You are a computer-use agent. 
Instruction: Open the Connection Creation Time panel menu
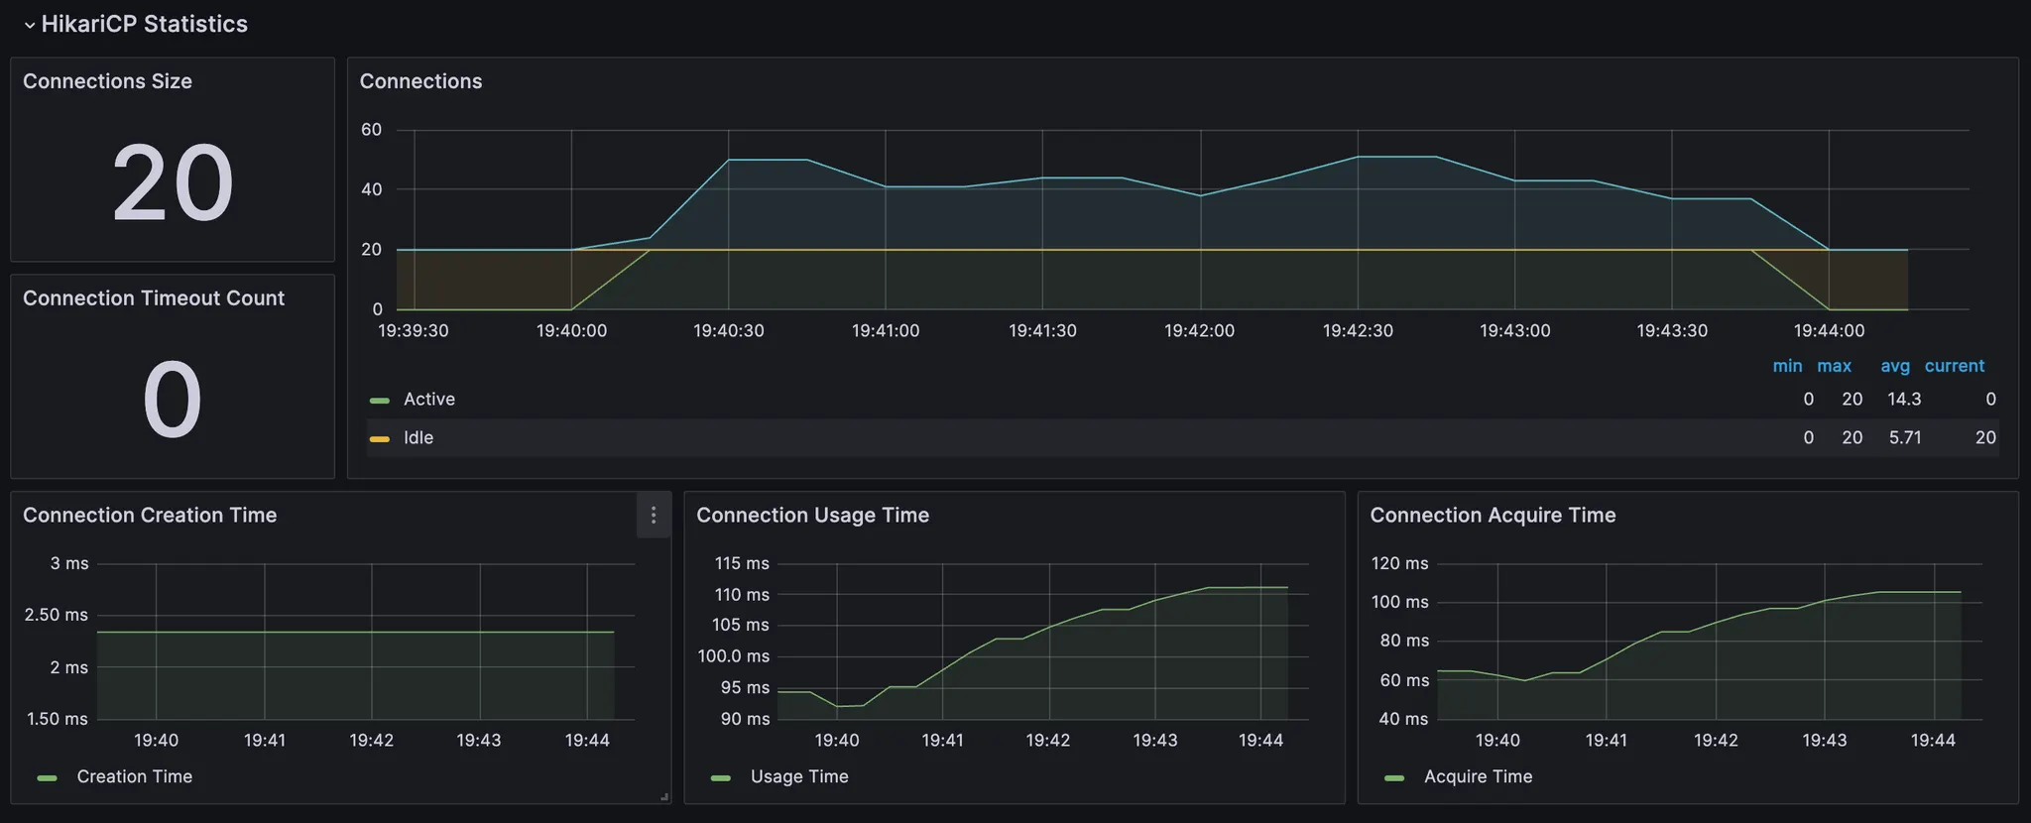coord(653,515)
